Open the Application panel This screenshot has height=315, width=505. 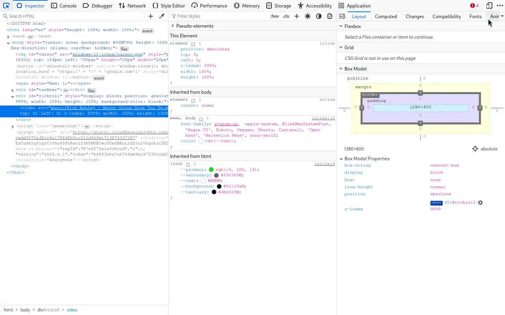354,6
